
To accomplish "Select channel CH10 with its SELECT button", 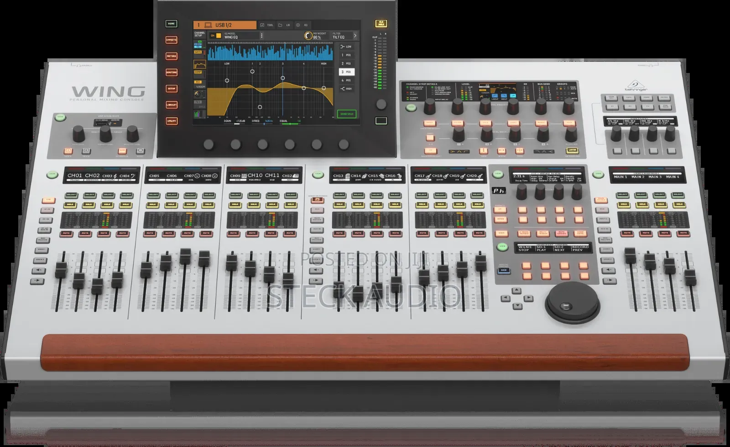I will point(254,195).
